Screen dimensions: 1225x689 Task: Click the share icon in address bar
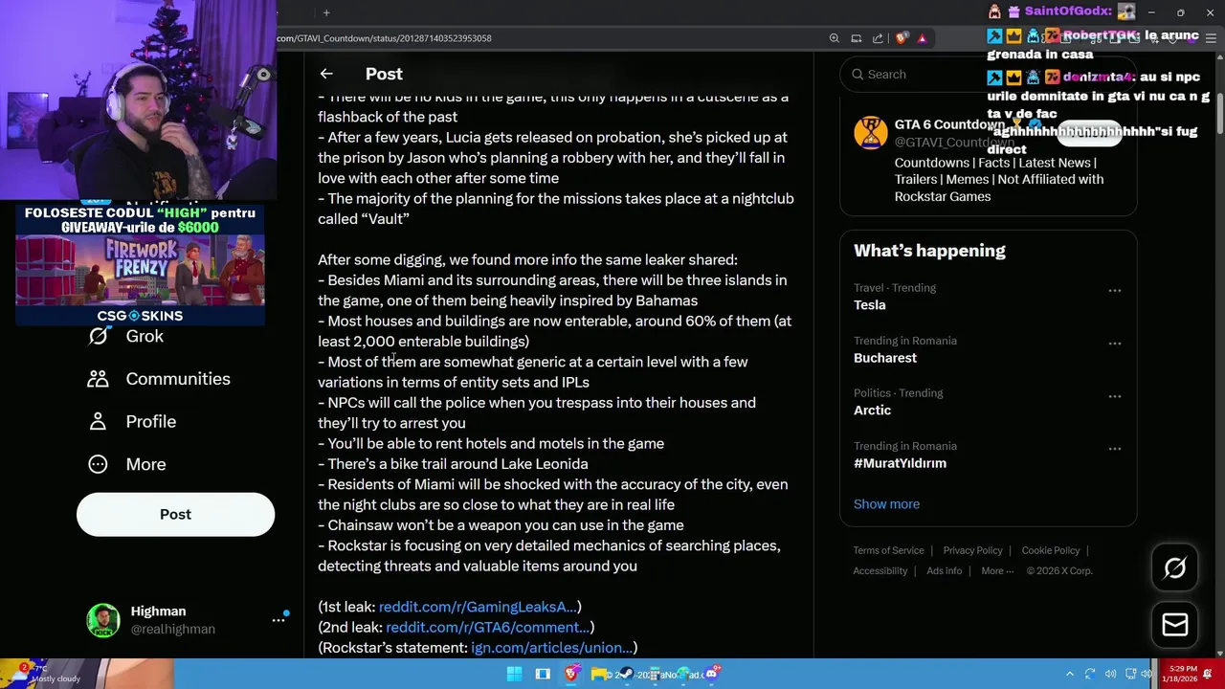[878, 38]
